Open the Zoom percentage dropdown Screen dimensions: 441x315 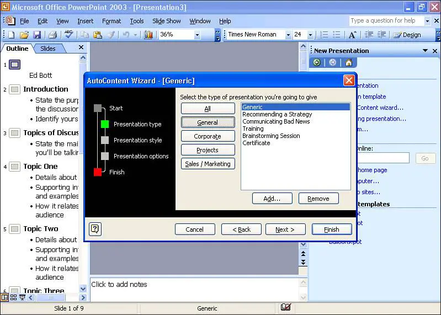[x=197, y=35]
